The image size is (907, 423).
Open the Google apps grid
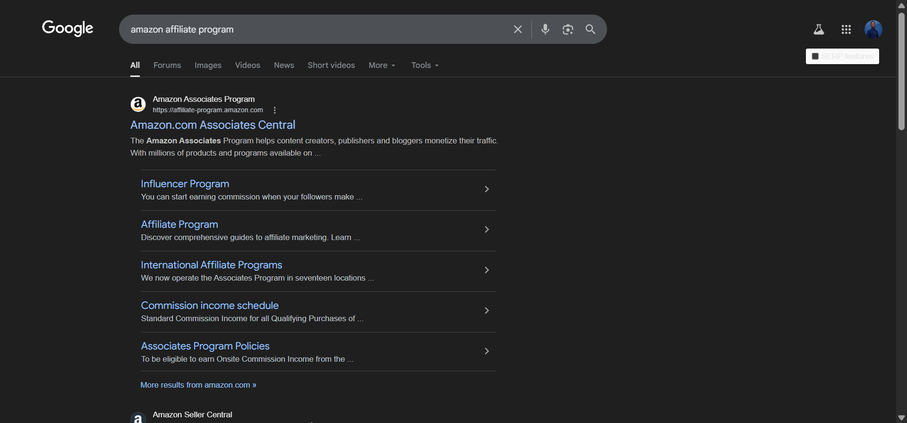point(846,30)
